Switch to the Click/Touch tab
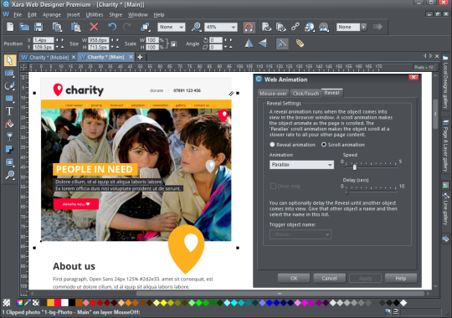This screenshot has width=452, height=318. point(306,94)
